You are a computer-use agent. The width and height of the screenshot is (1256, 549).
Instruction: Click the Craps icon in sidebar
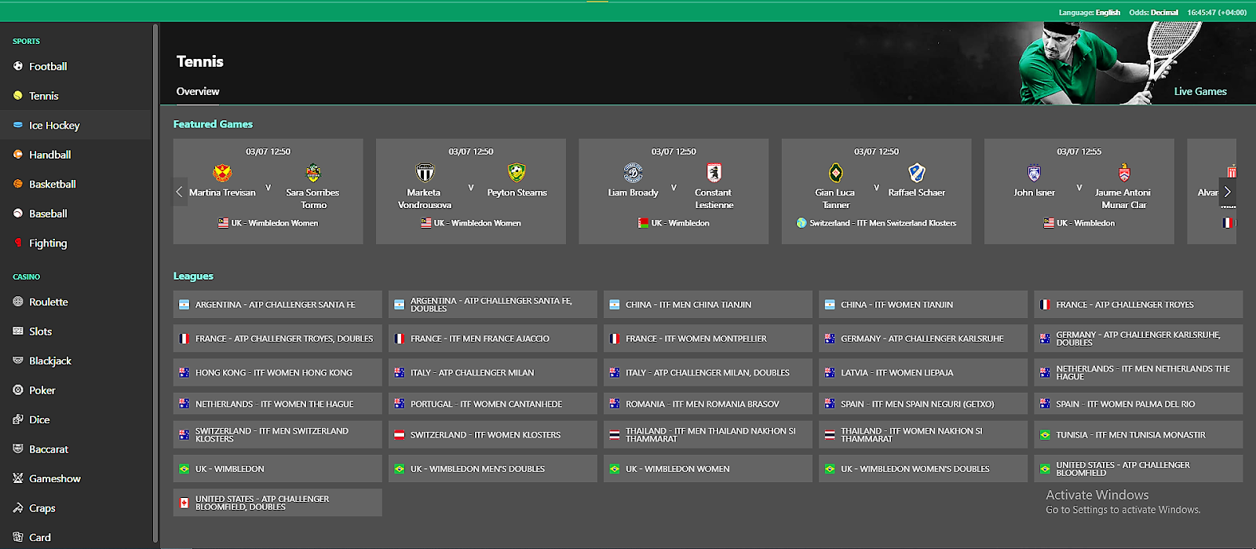click(x=18, y=508)
